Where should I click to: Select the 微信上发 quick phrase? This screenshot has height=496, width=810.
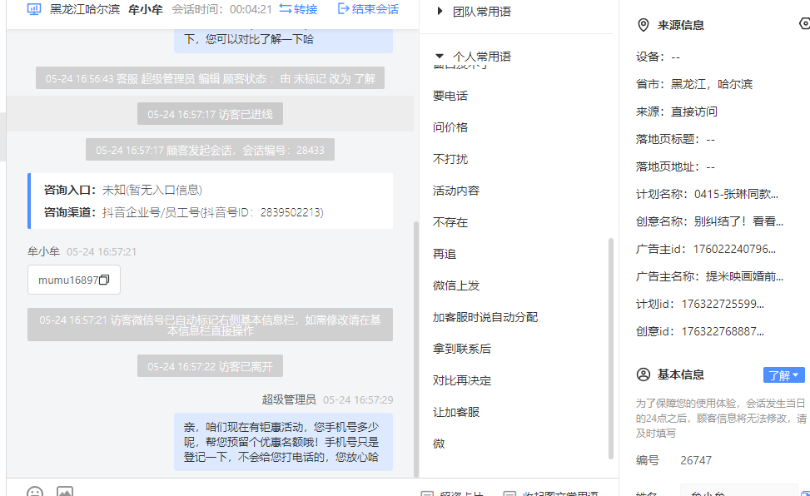456,285
